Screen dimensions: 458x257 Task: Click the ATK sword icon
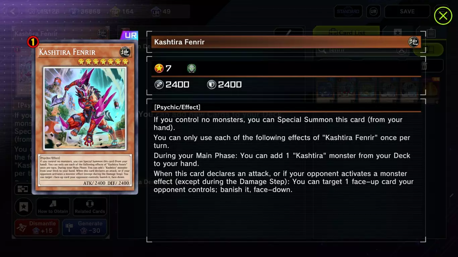159,85
